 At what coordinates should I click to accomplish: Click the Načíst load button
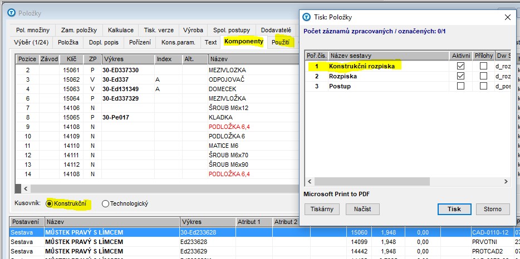[x=362, y=209]
